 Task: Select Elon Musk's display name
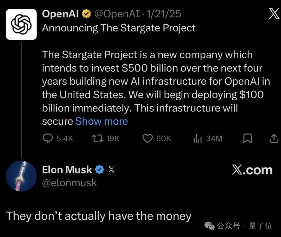pyautogui.click(x=67, y=170)
